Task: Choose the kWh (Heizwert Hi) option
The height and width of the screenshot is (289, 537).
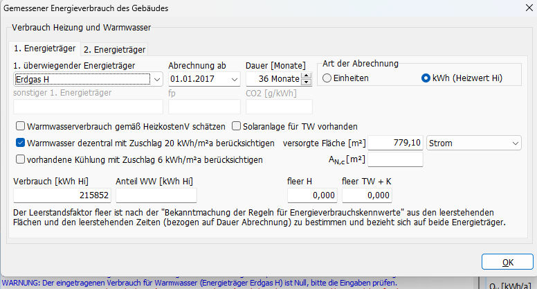Action: point(426,78)
